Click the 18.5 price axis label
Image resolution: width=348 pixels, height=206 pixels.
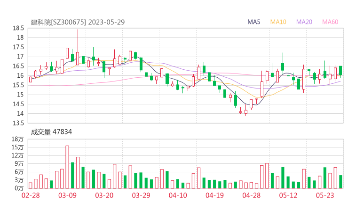click(19, 29)
